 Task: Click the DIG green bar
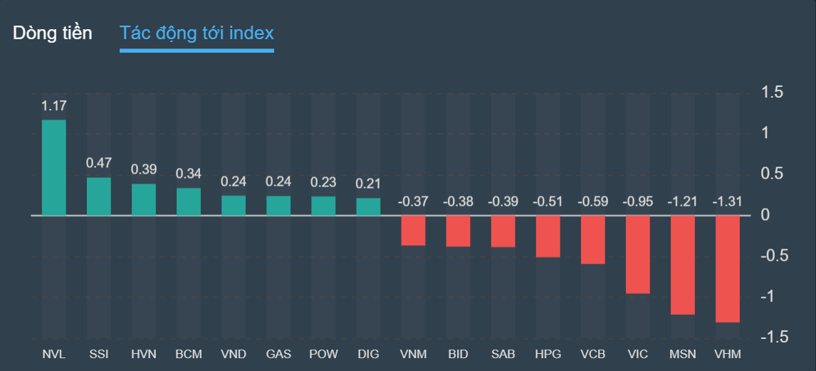(x=368, y=207)
